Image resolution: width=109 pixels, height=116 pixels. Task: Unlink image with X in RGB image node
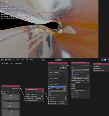point(65,68)
